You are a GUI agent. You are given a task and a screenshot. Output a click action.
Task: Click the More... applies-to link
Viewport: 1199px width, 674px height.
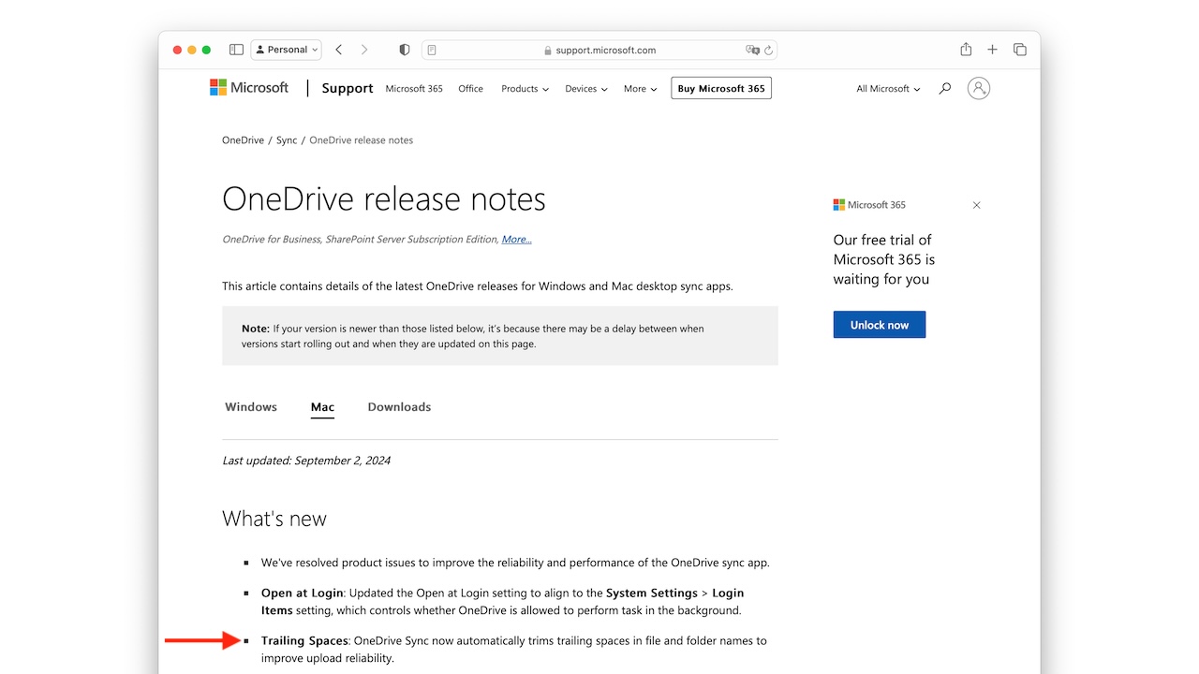click(516, 240)
